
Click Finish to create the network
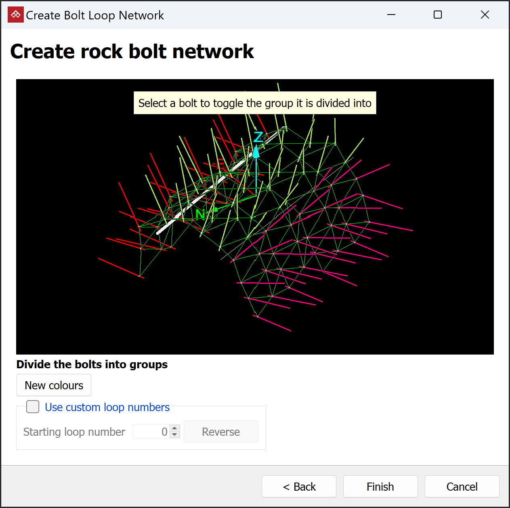(380, 487)
